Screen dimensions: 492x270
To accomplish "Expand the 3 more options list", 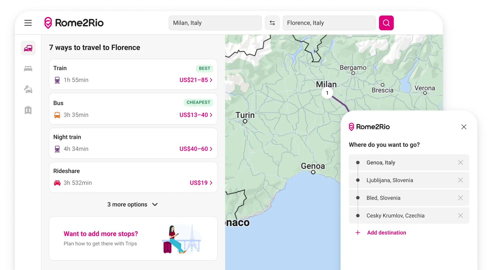I will point(132,205).
